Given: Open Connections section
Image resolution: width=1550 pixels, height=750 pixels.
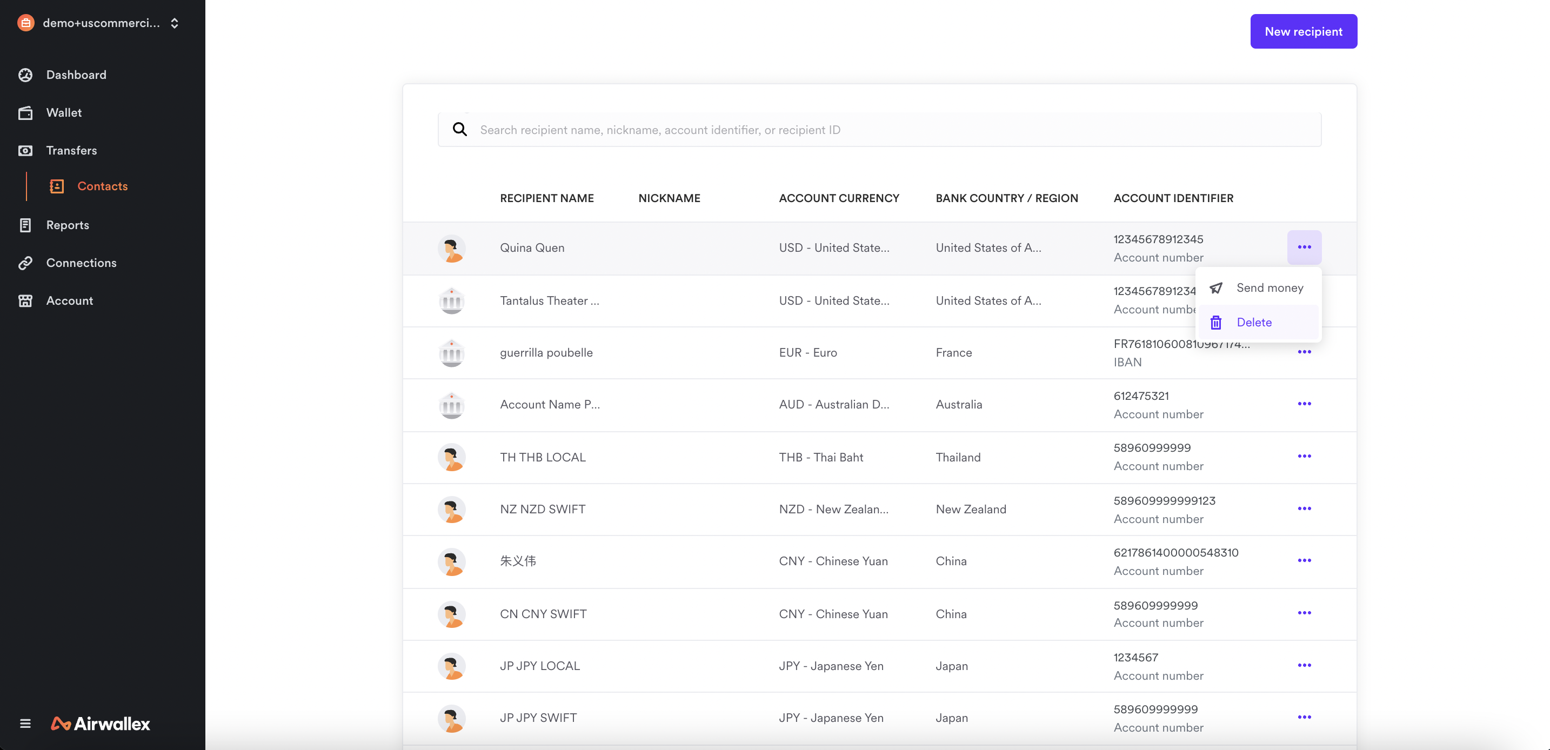Looking at the screenshot, I should [81, 263].
